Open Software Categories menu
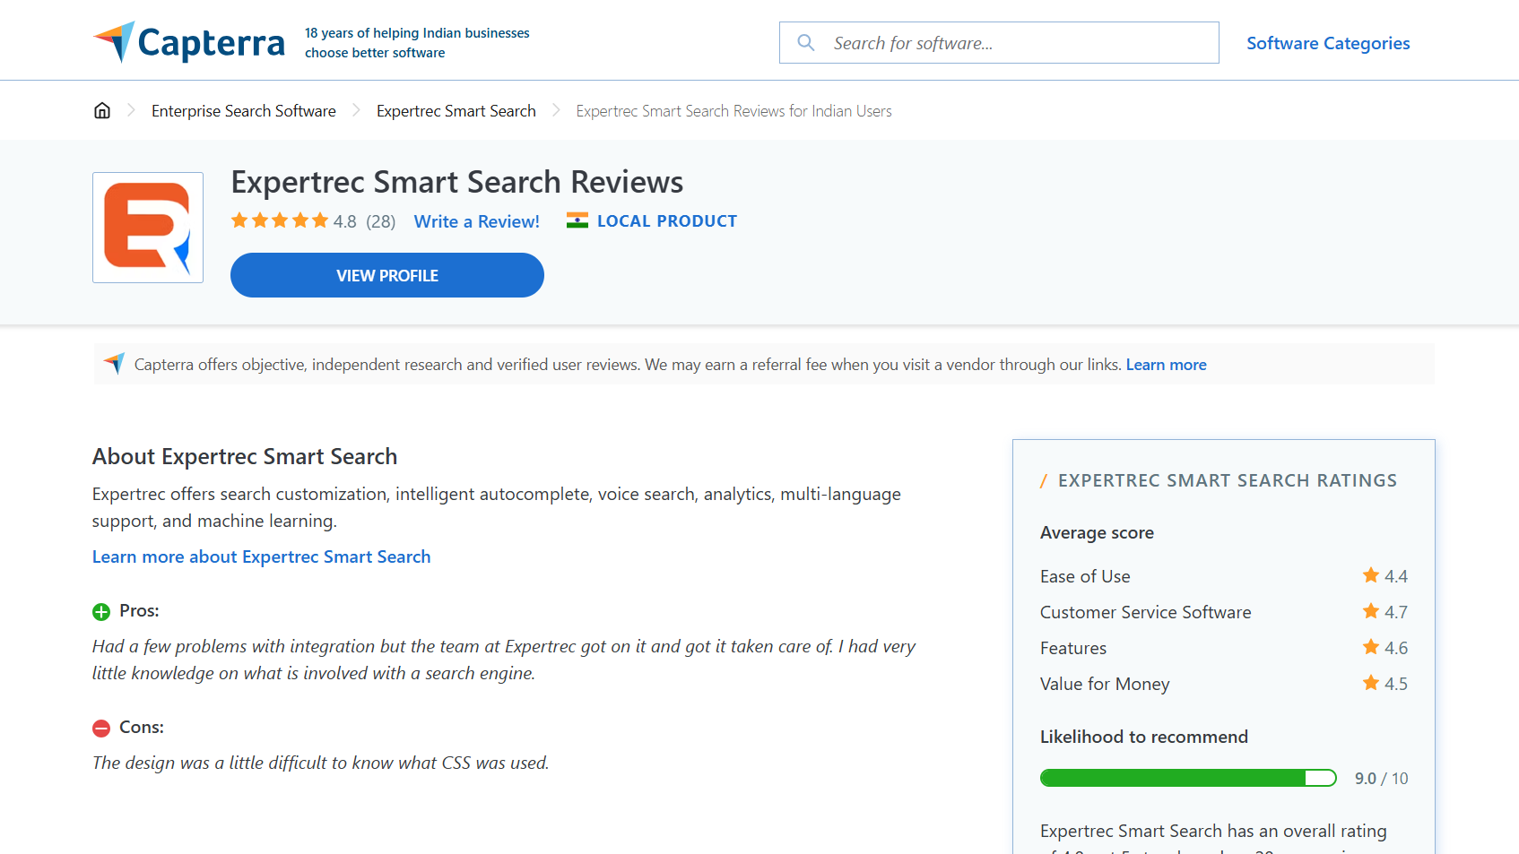 coord(1327,43)
